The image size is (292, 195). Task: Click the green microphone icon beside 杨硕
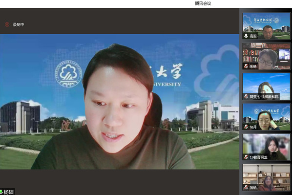click(1, 192)
